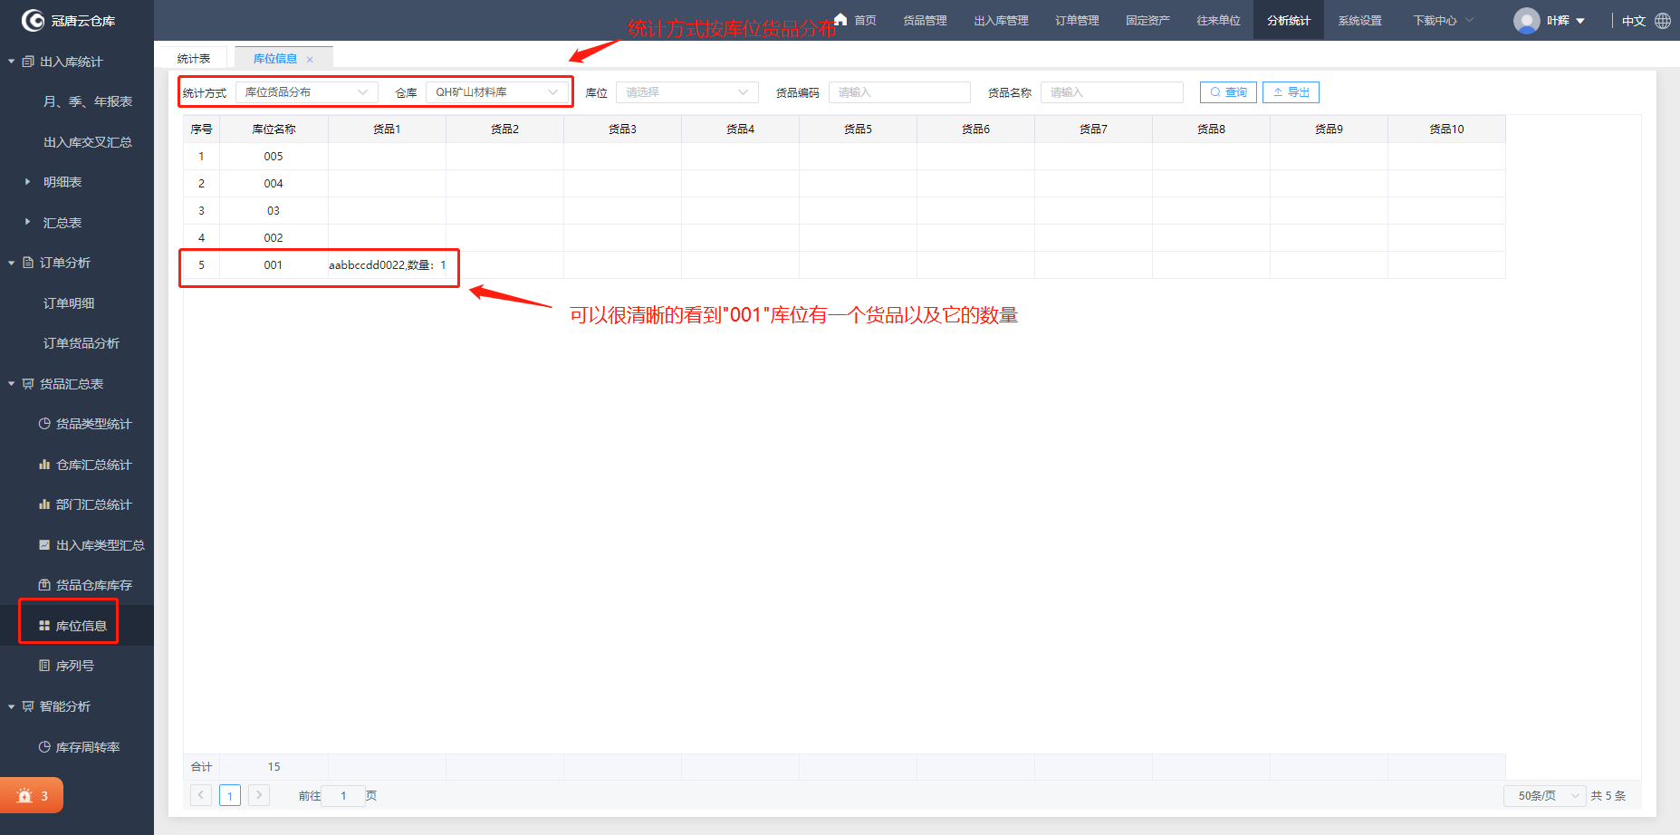Expand the 汇总表 submenu

(28, 222)
